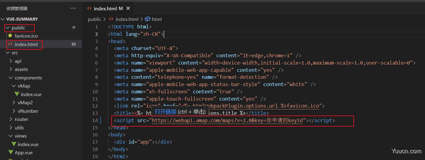425x160 pixels.
Task: Open App.vue in the explorer
Action: pyautogui.click(x=23, y=153)
